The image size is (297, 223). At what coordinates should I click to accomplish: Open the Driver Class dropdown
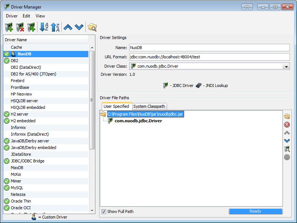tap(286, 67)
